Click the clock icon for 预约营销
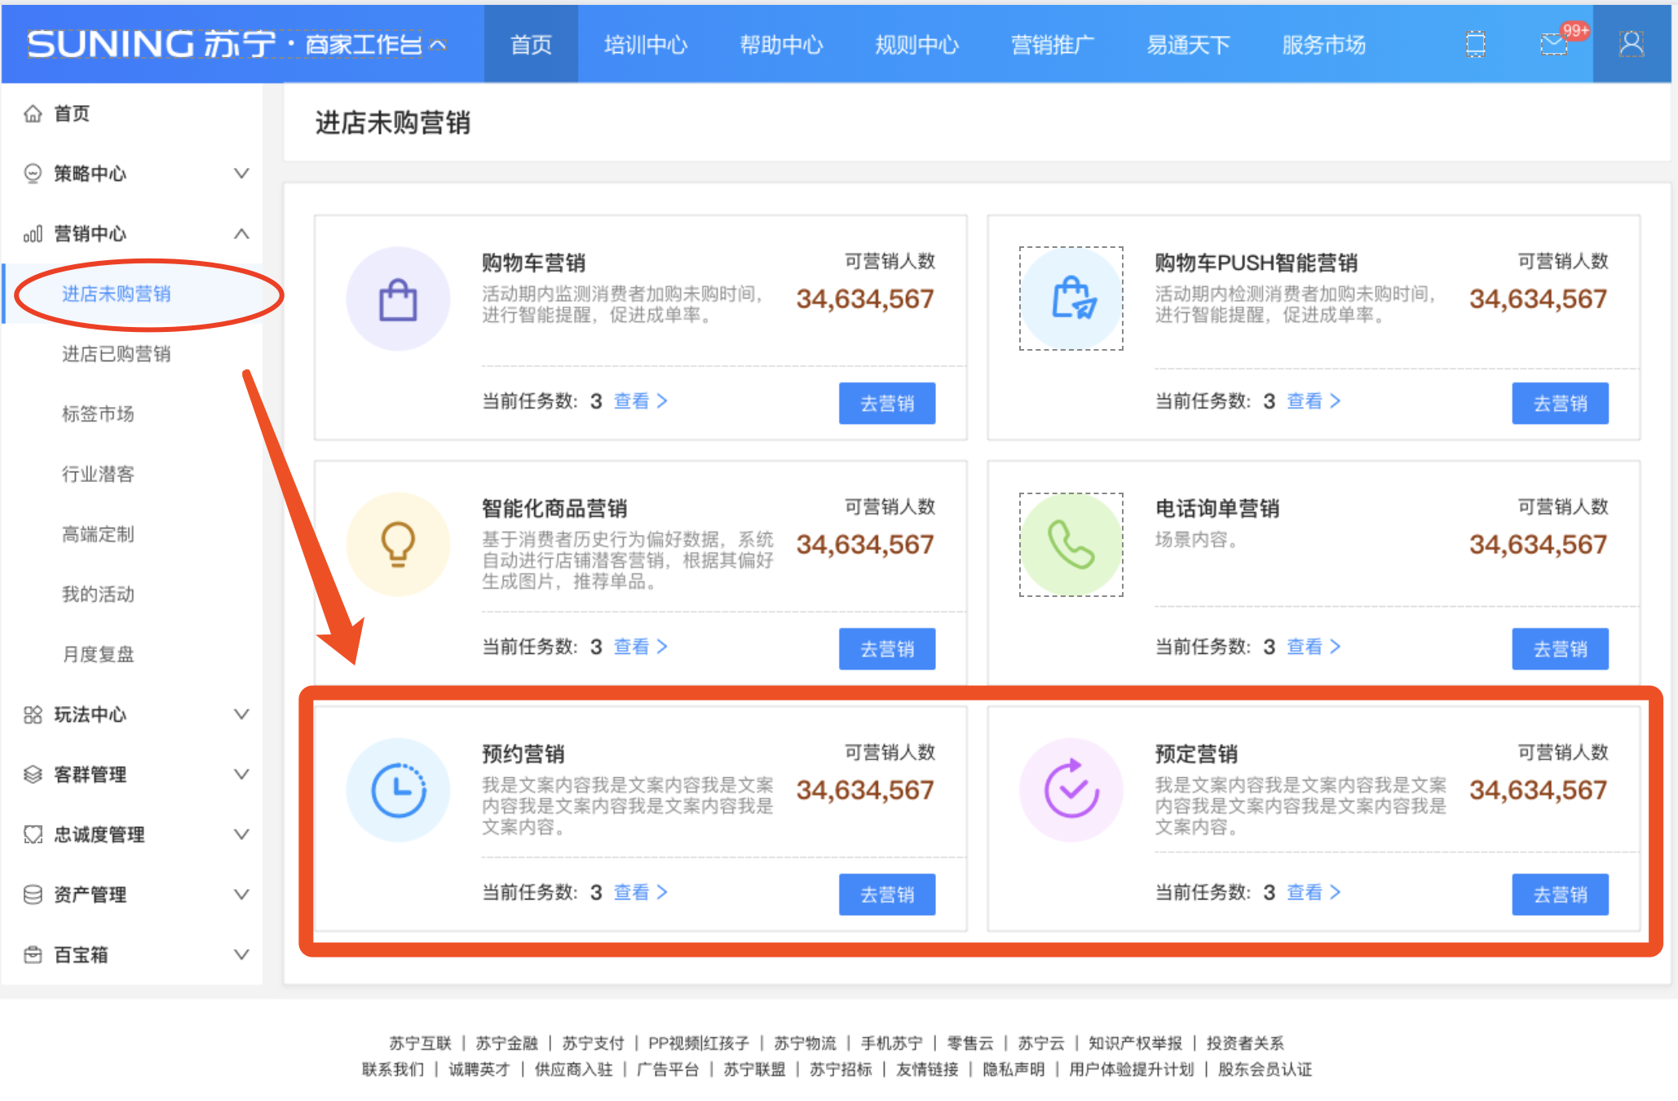 pos(398,789)
